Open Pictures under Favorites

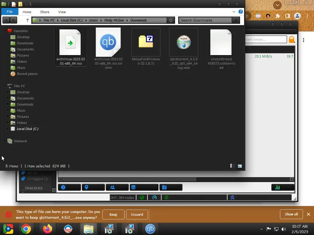click(x=23, y=55)
